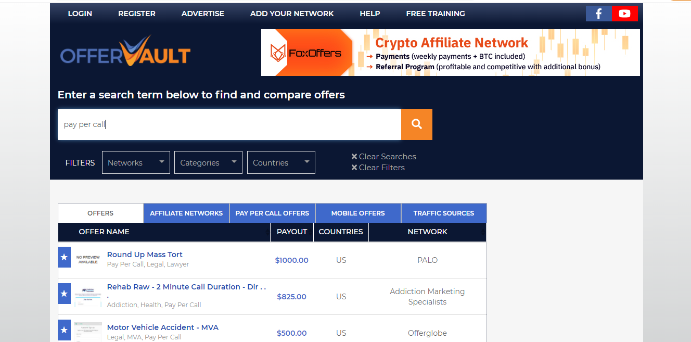Click the Clear Searches link
The height and width of the screenshot is (342, 691).
tap(388, 157)
